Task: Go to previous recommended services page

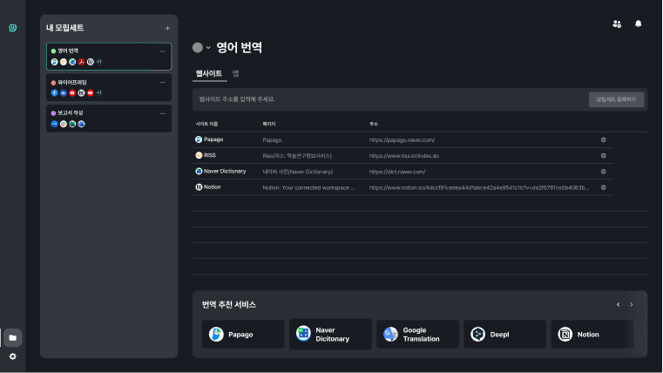Action: pyautogui.click(x=619, y=304)
